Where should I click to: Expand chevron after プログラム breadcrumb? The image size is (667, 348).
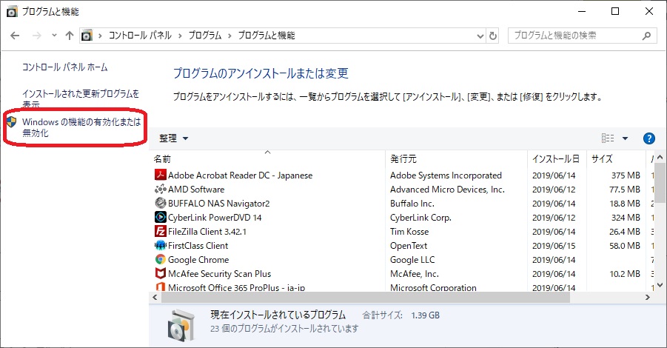pyautogui.click(x=229, y=36)
